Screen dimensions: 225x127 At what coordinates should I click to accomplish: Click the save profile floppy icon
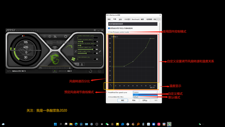tap(40, 68)
